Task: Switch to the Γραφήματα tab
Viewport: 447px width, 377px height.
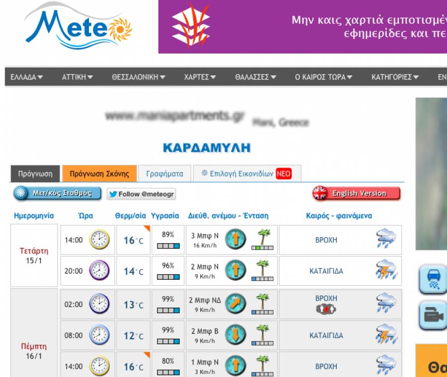Action: [x=164, y=174]
